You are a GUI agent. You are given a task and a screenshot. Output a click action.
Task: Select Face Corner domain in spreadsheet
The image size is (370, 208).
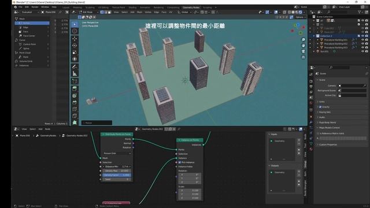click(29, 36)
